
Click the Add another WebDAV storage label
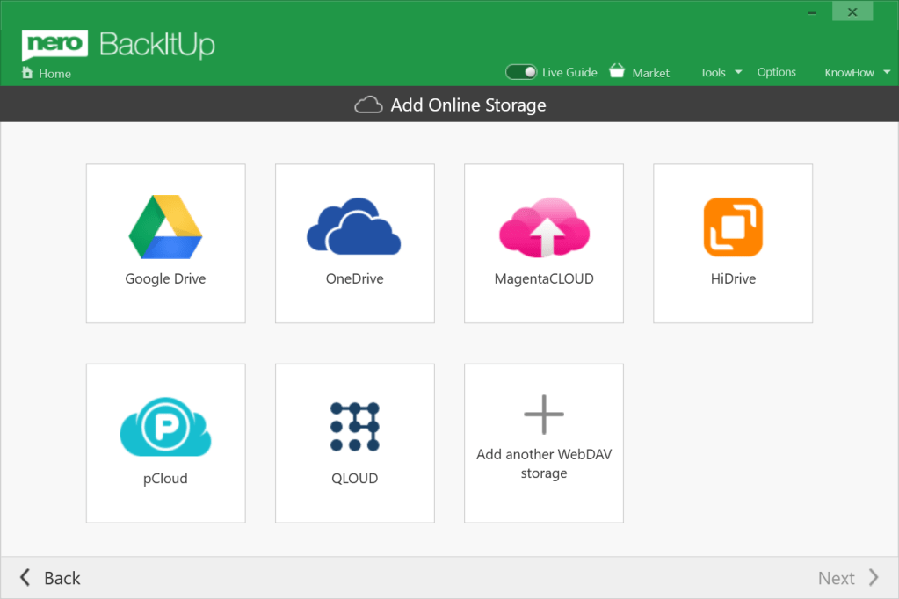click(x=543, y=464)
